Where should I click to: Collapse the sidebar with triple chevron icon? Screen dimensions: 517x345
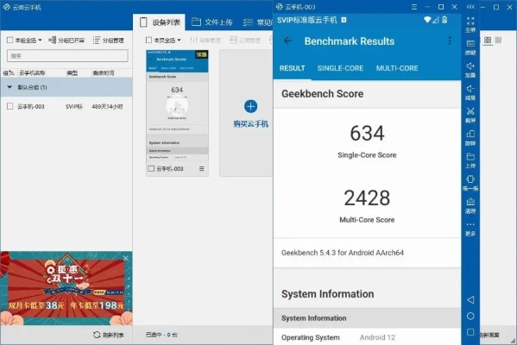(x=470, y=7)
